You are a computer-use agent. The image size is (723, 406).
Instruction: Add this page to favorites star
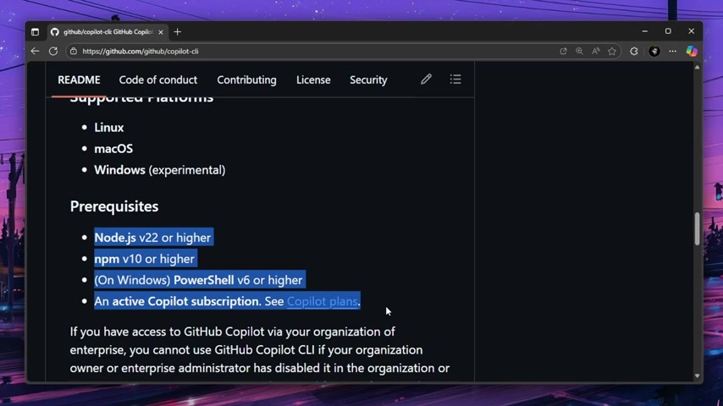click(612, 51)
